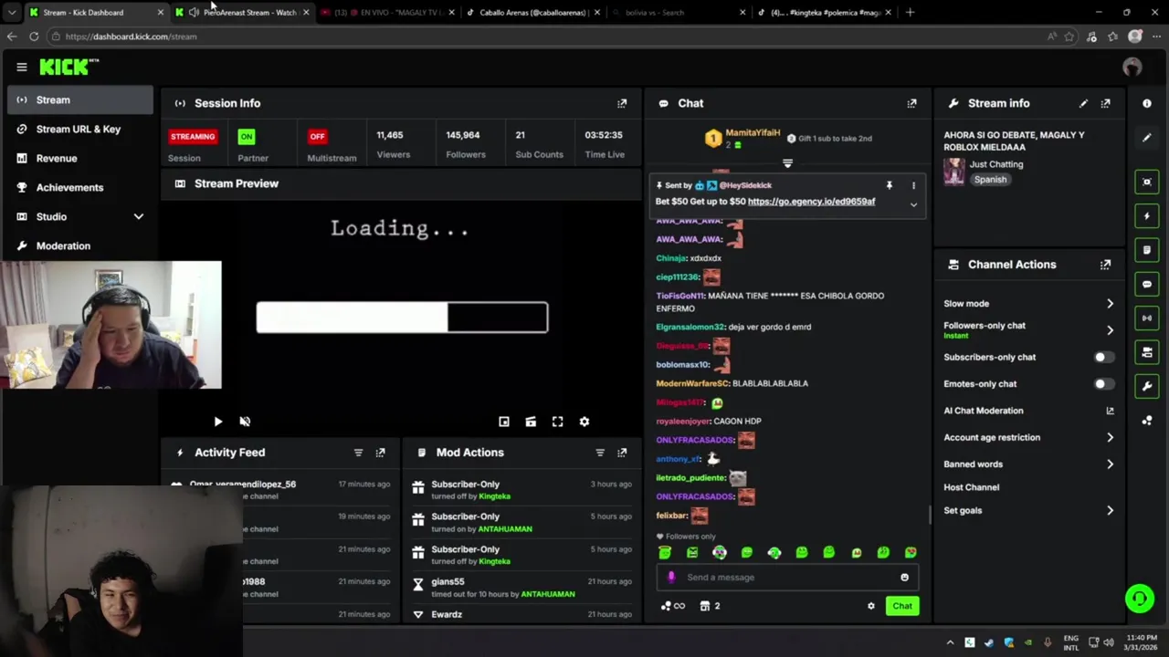Open info icon in right sidebar

[x=1147, y=103]
